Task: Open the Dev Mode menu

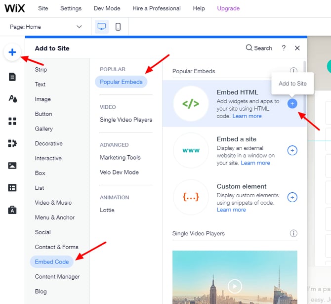Action: 108,8
